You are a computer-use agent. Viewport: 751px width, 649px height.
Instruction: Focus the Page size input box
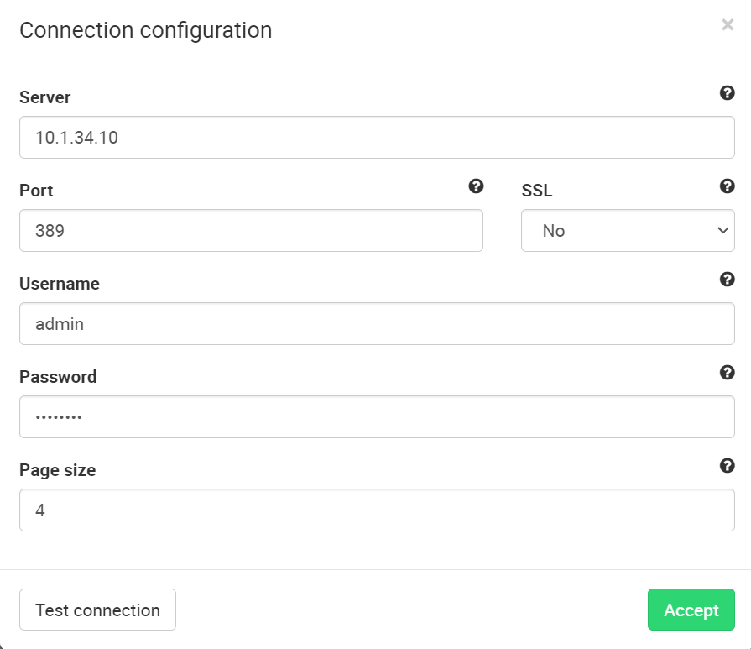377,510
